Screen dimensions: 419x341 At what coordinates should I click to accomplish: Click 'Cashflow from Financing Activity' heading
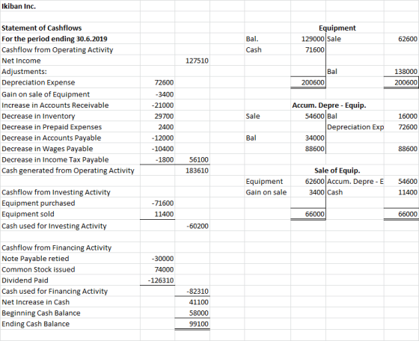[56, 248]
